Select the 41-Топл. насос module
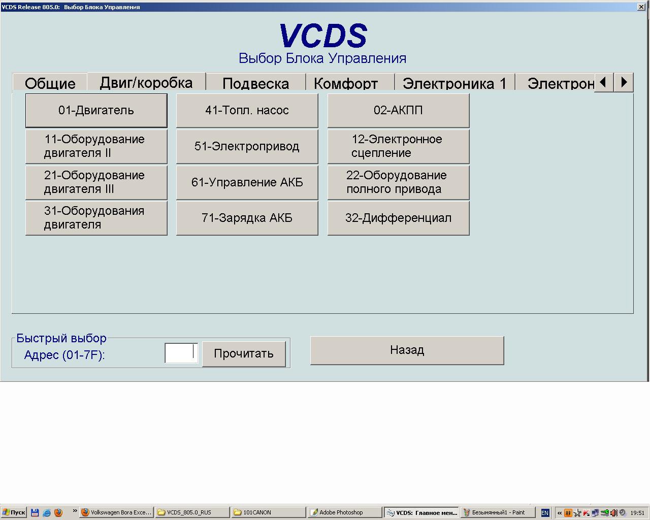 (x=247, y=110)
